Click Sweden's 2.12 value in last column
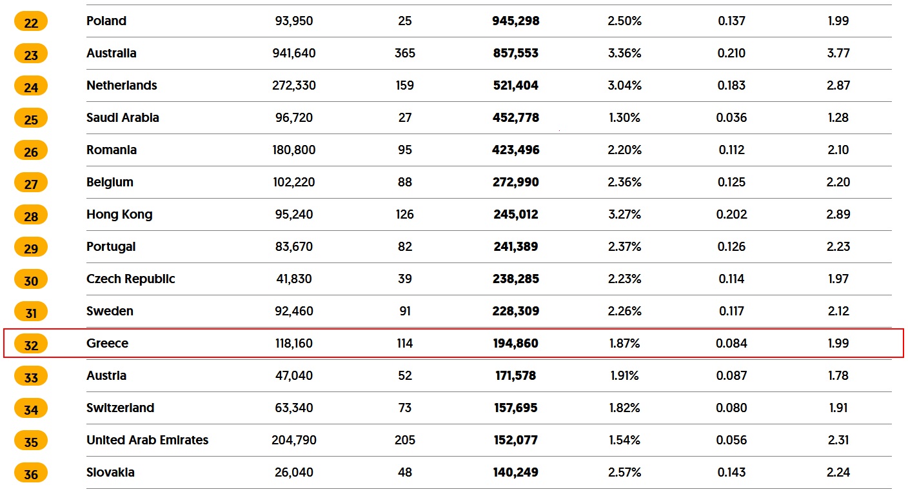The height and width of the screenshot is (494, 908). pyautogui.click(x=838, y=311)
